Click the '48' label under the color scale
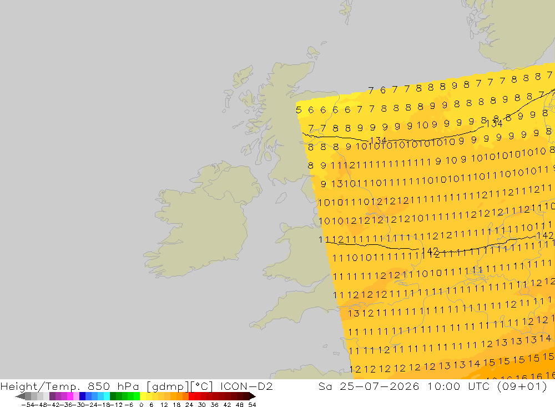The image size is (555, 407). tap(240, 405)
